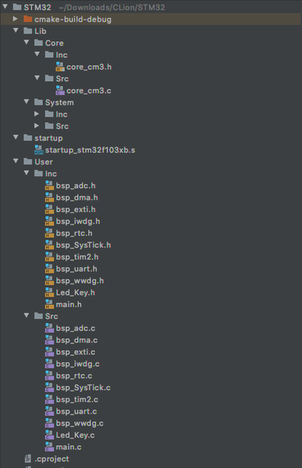Select bsp_uart.h in the tree
Image resolution: width=302 pixels, height=468 pixels.
tap(76, 269)
